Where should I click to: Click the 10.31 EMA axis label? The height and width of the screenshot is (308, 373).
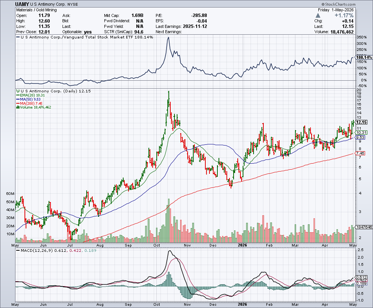coord(361,133)
